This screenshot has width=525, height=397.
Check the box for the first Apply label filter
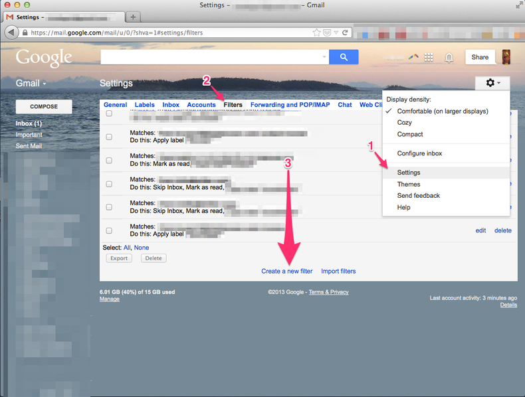pos(109,137)
